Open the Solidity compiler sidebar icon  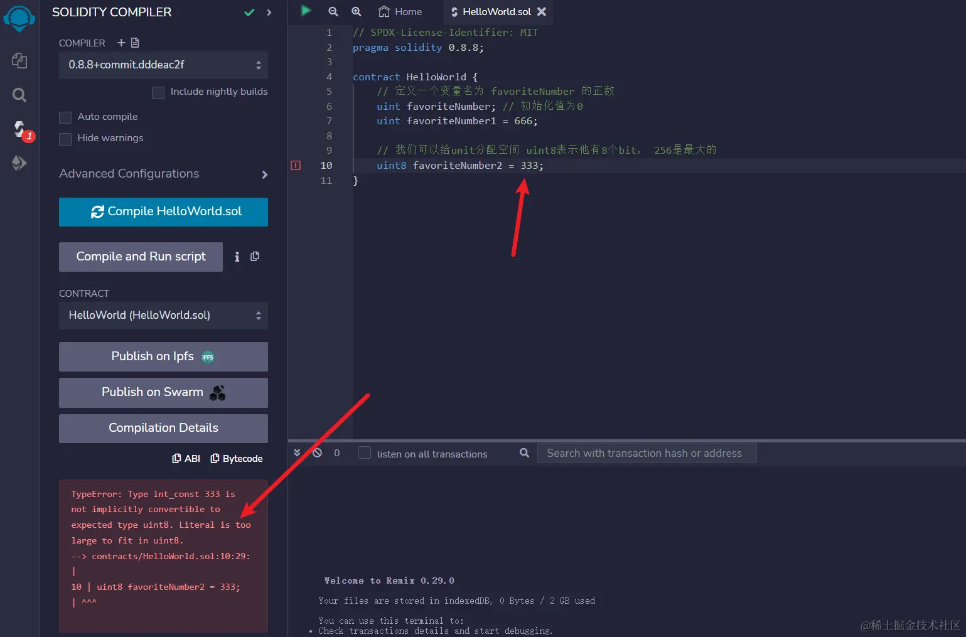(19, 130)
